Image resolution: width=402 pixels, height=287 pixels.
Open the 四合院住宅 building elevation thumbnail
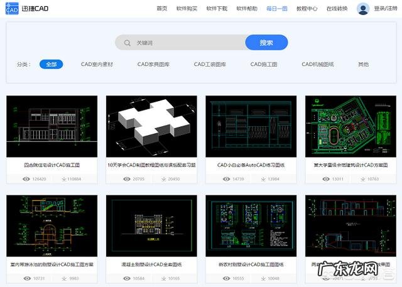[x=52, y=126]
